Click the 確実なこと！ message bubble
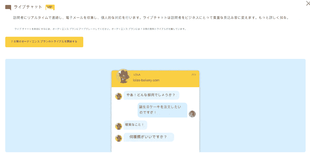This screenshot has width=310, height=156. tap(135, 125)
